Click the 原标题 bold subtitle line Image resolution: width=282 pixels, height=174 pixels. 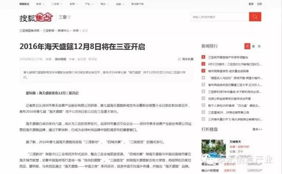[52, 93]
